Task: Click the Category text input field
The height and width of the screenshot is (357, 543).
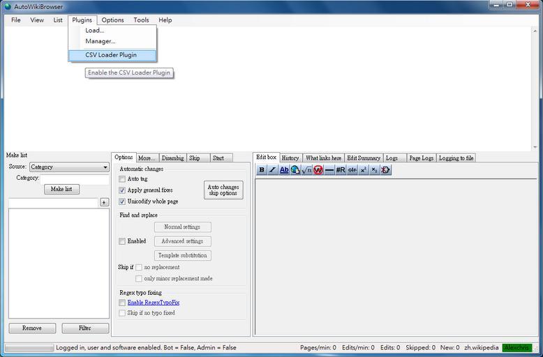Action: click(x=75, y=178)
